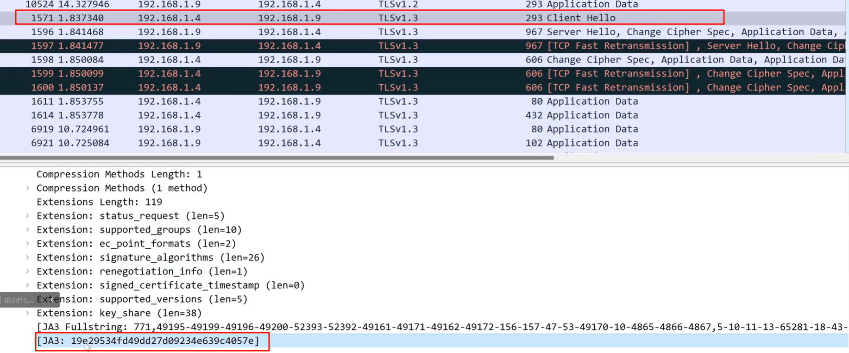Click the packet list horizontal scrollbar
Viewport: 849px width, 353px height.
277,158
